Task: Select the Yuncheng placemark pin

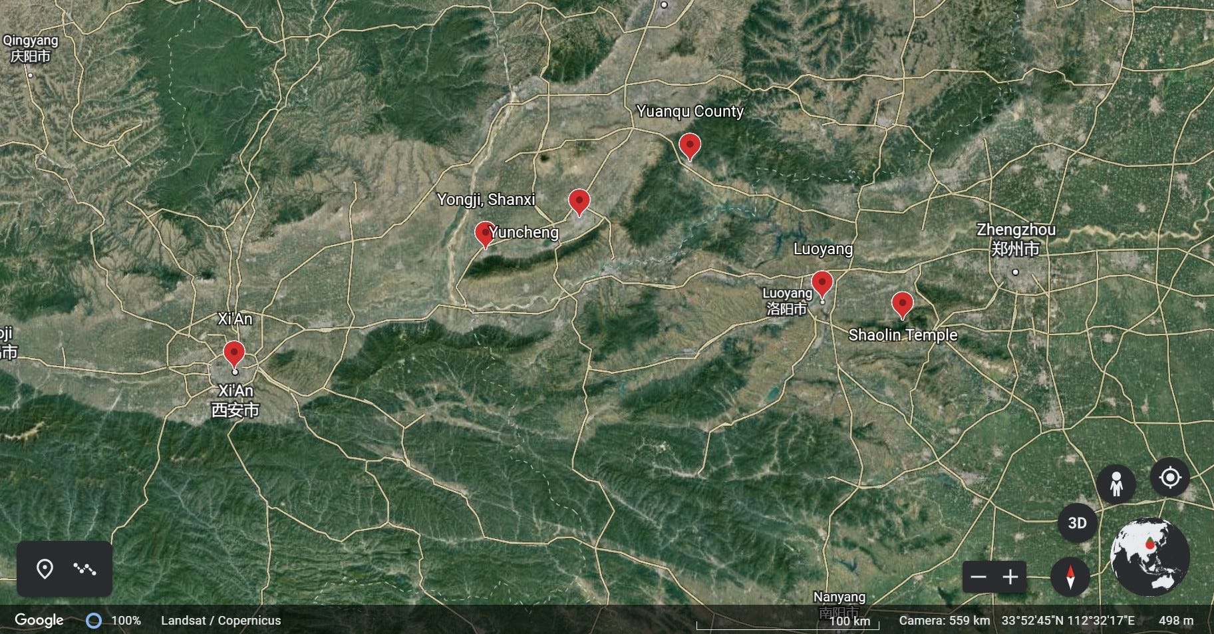Action: (x=579, y=202)
